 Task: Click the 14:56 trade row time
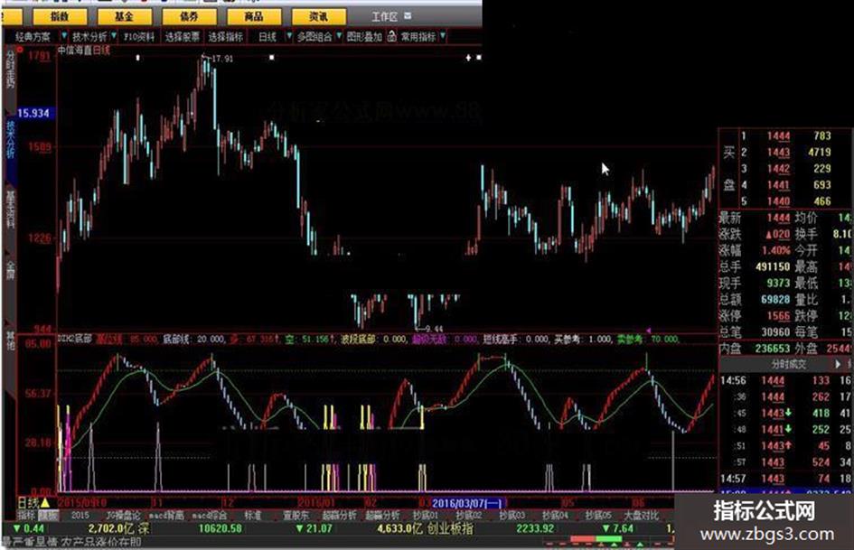[x=733, y=380]
